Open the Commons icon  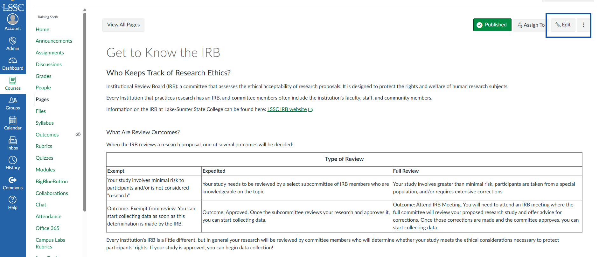tap(13, 180)
